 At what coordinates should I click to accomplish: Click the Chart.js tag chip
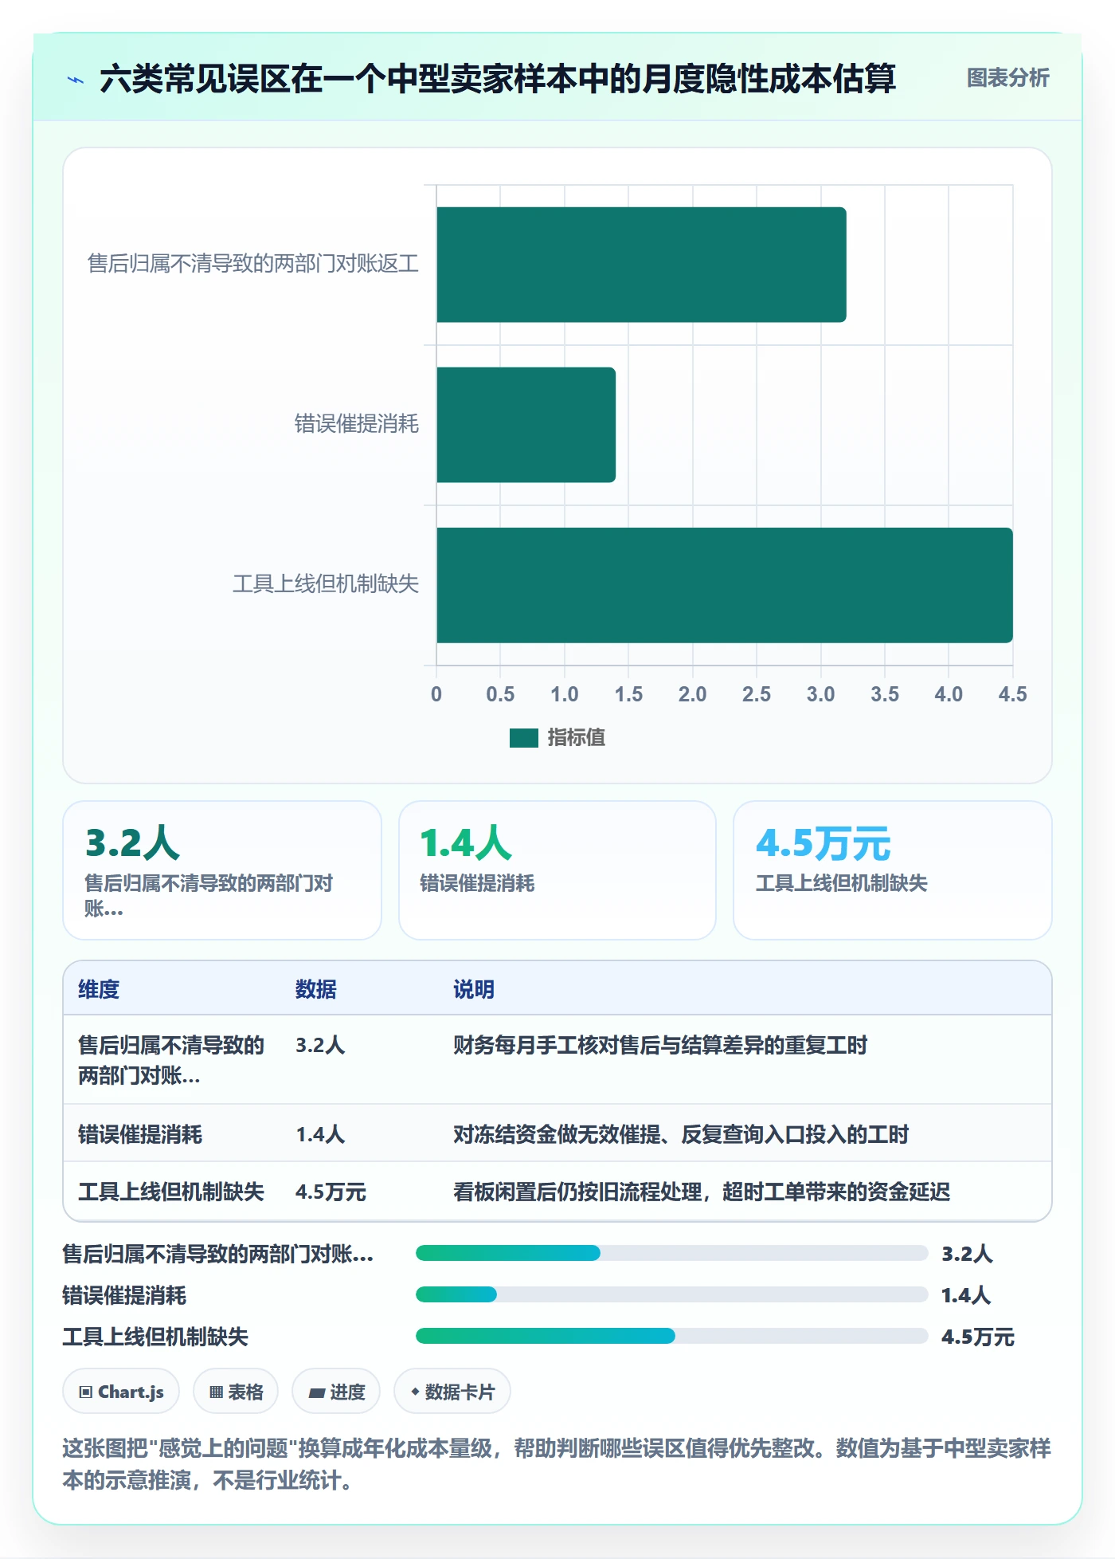(121, 1392)
